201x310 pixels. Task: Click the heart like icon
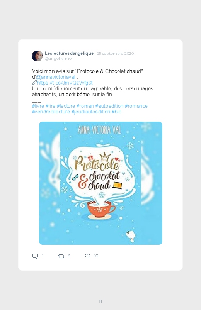[x=87, y=256]
